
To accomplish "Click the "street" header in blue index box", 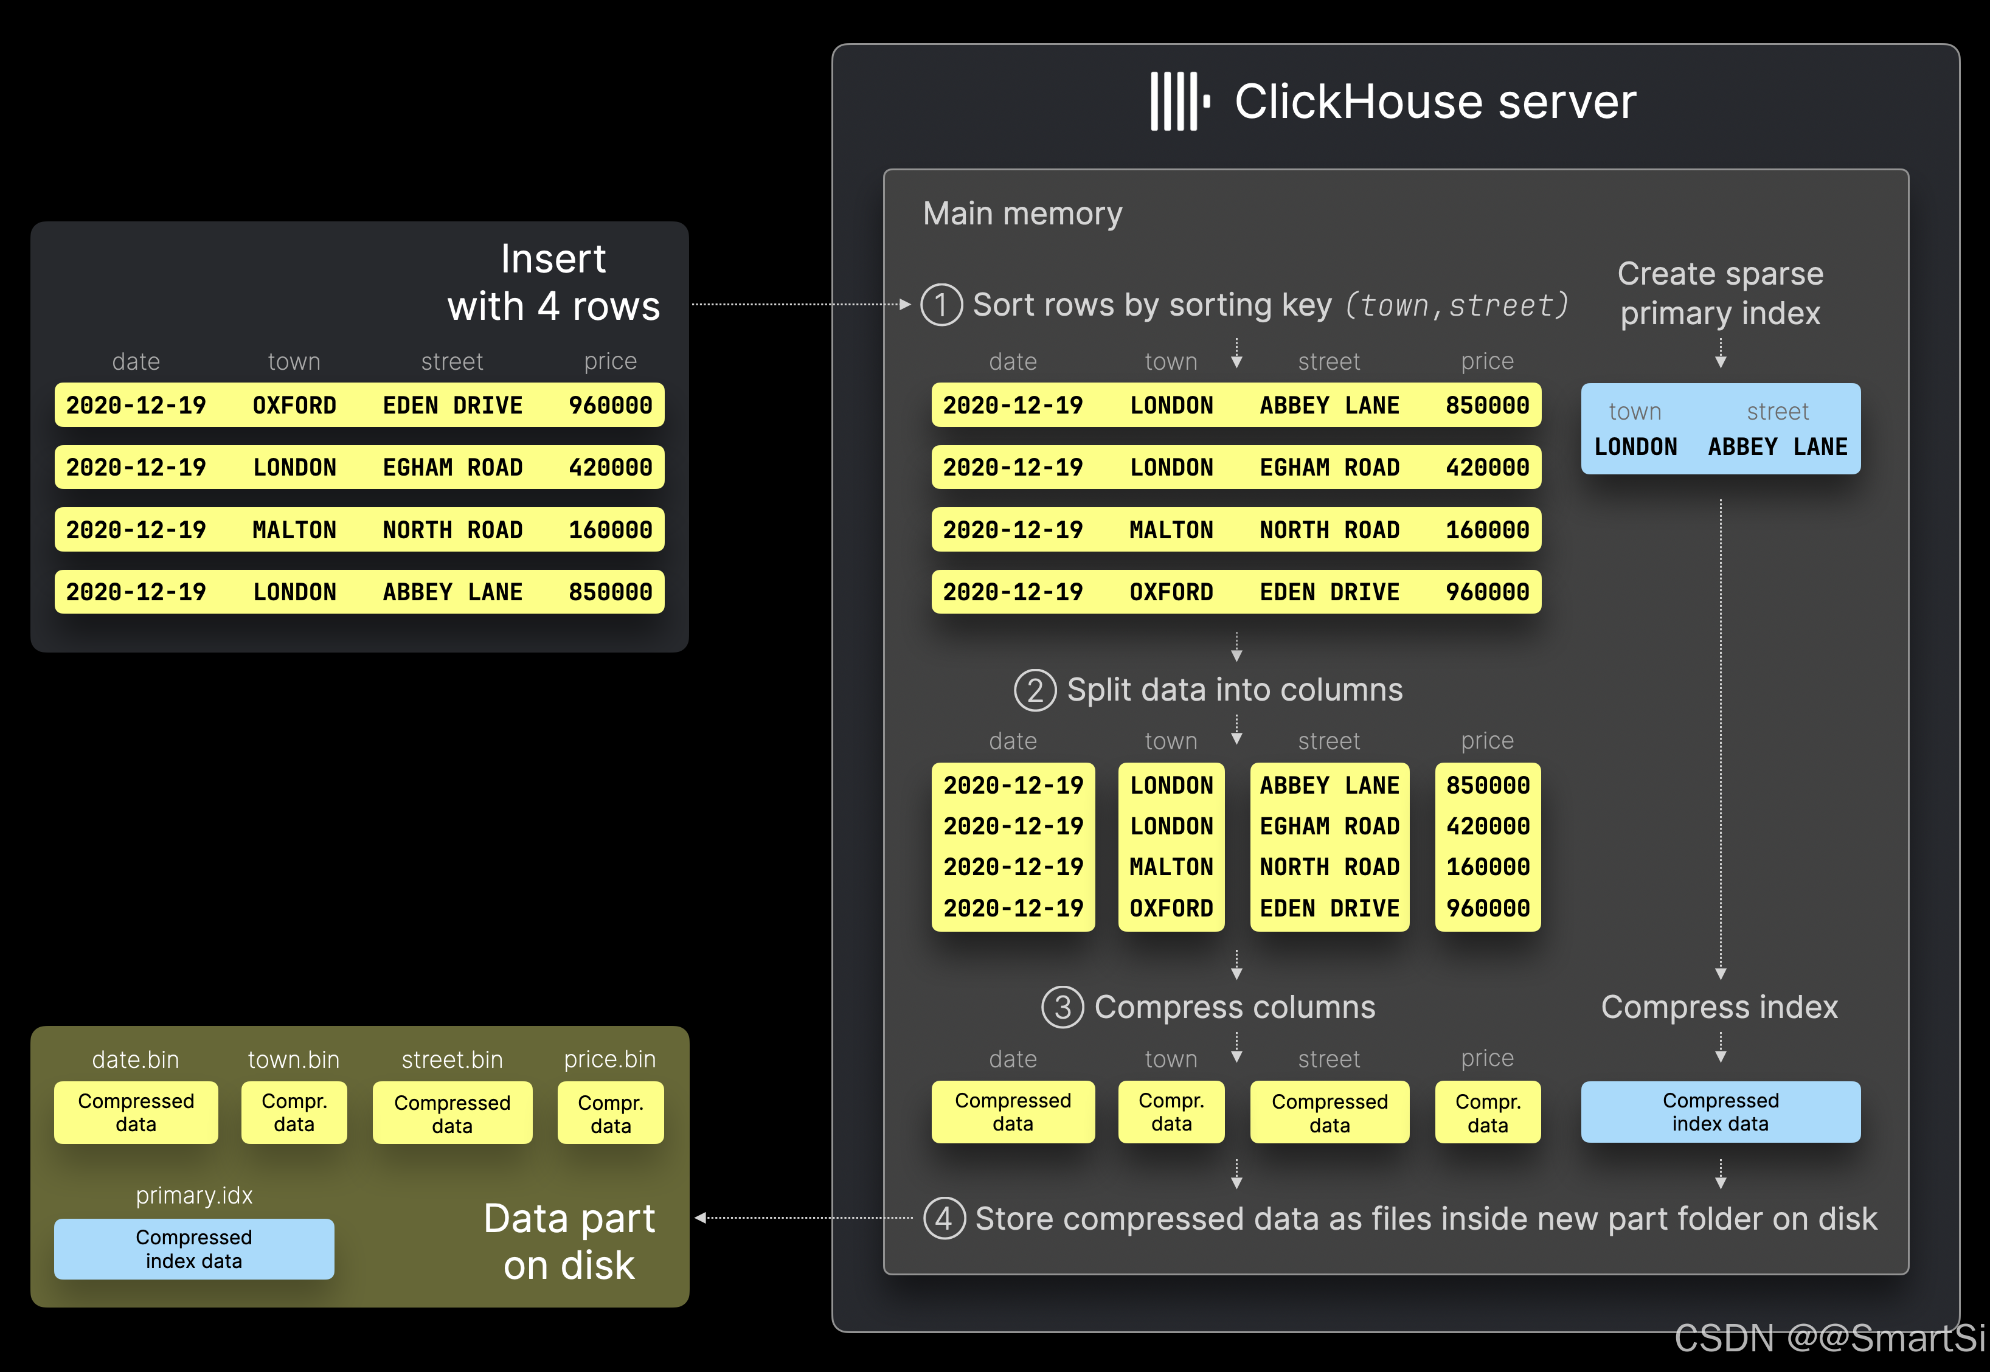I will [1778, 411].
